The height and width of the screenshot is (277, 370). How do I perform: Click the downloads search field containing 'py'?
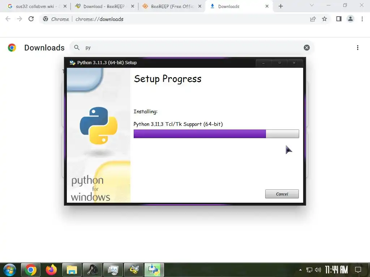[192, 48]
